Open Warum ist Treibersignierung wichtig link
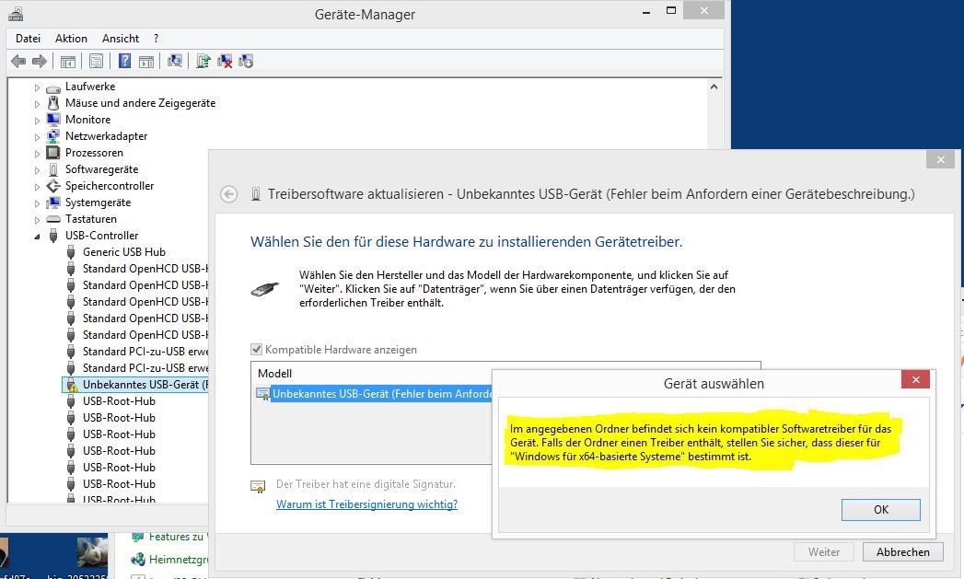This screenshot has height=579, width=964. [x=366, y=504]
